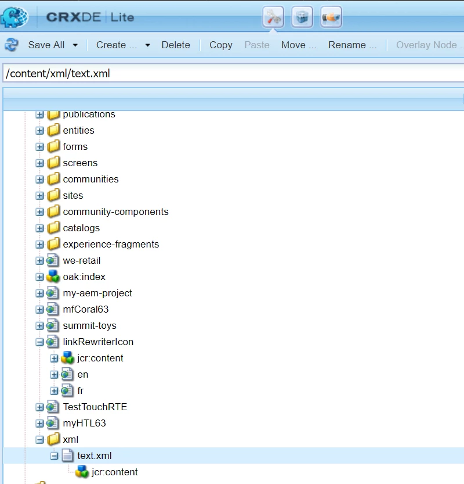Click the Refresh arrows icon
The image size is (464, 484).
point(12,45)
